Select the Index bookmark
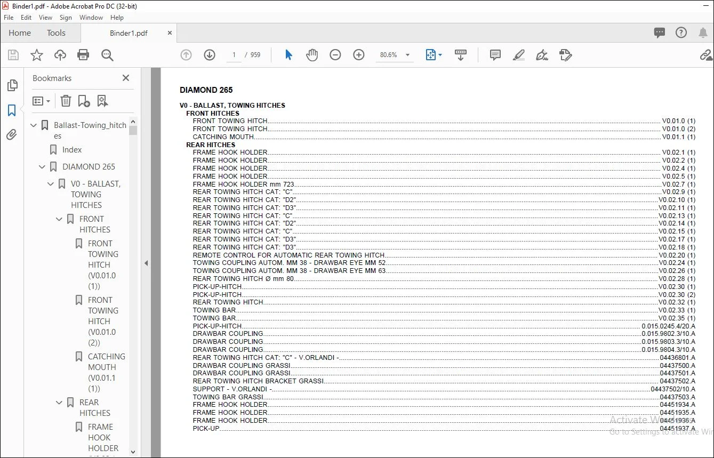Viewport: 714px width, 458px height. (x=72, y=150)
